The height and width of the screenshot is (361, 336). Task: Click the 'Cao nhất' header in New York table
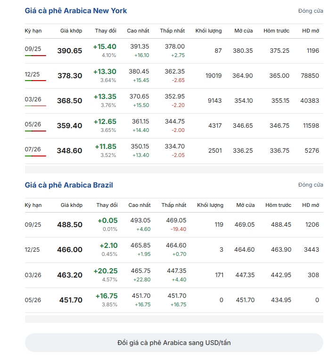[138, 31]
